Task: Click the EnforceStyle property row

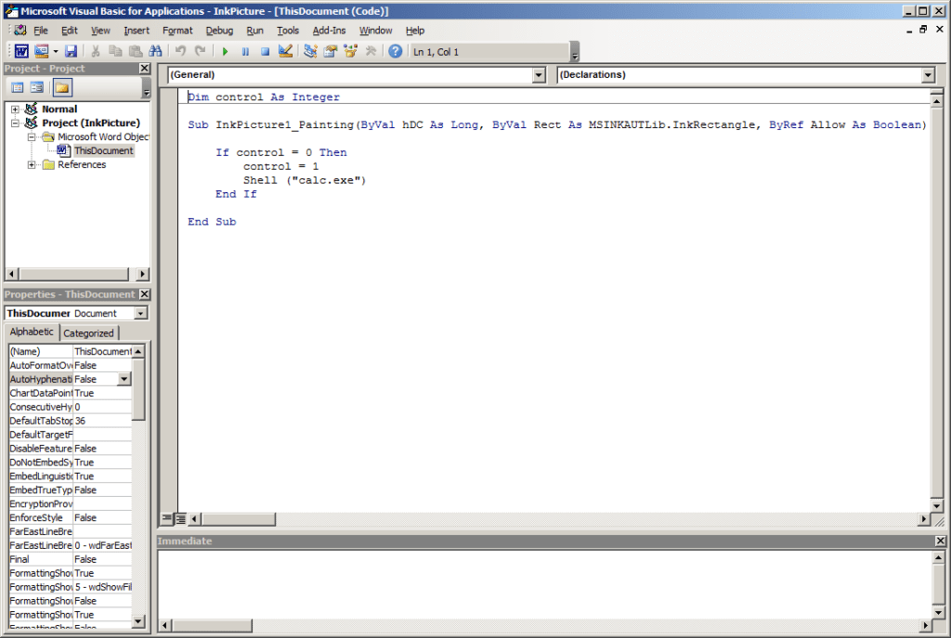Action: tap(71, 518)
